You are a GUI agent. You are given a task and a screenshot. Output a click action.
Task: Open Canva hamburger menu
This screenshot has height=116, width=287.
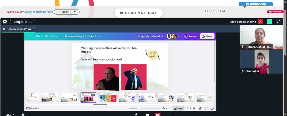point(30,36)
